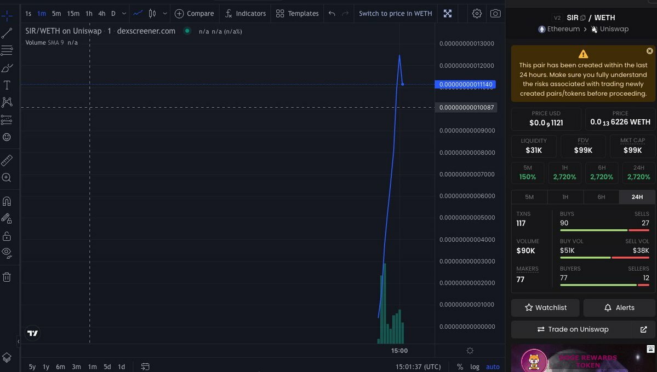Screen dimensions: 657x372
Task: Set chart range to 3m
Action: point(76,367)
